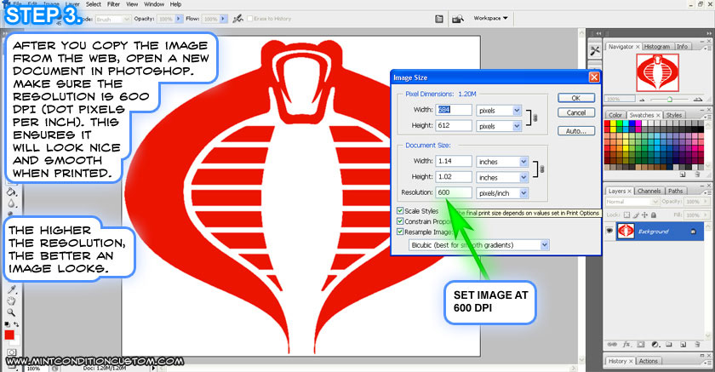This screenshot has height=372, width=715.
Task: Switch to the Styles tab
Action: pyautogui.click(x=674, y=115)
